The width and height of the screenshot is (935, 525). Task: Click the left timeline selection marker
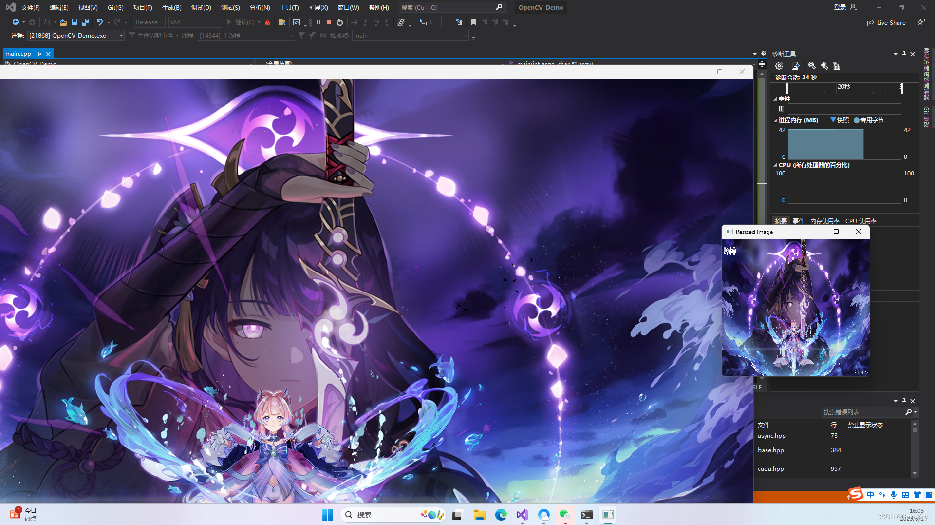pyautogui.click(x=787, y=88)
